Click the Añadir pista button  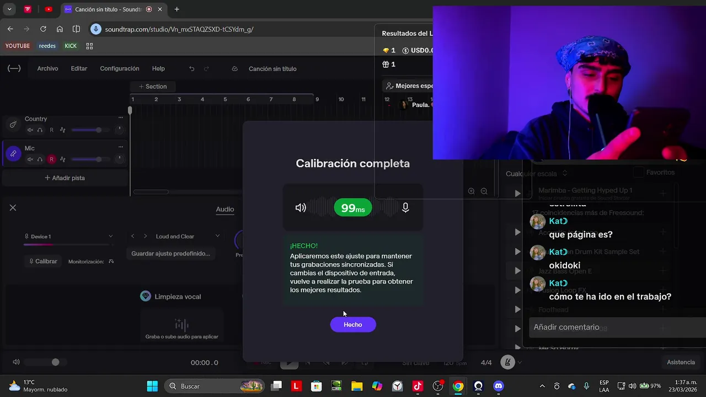(x=65, y=178)
